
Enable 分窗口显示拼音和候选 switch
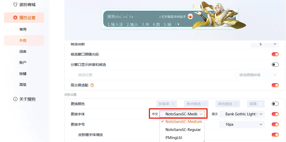click(x=275, y=65)
